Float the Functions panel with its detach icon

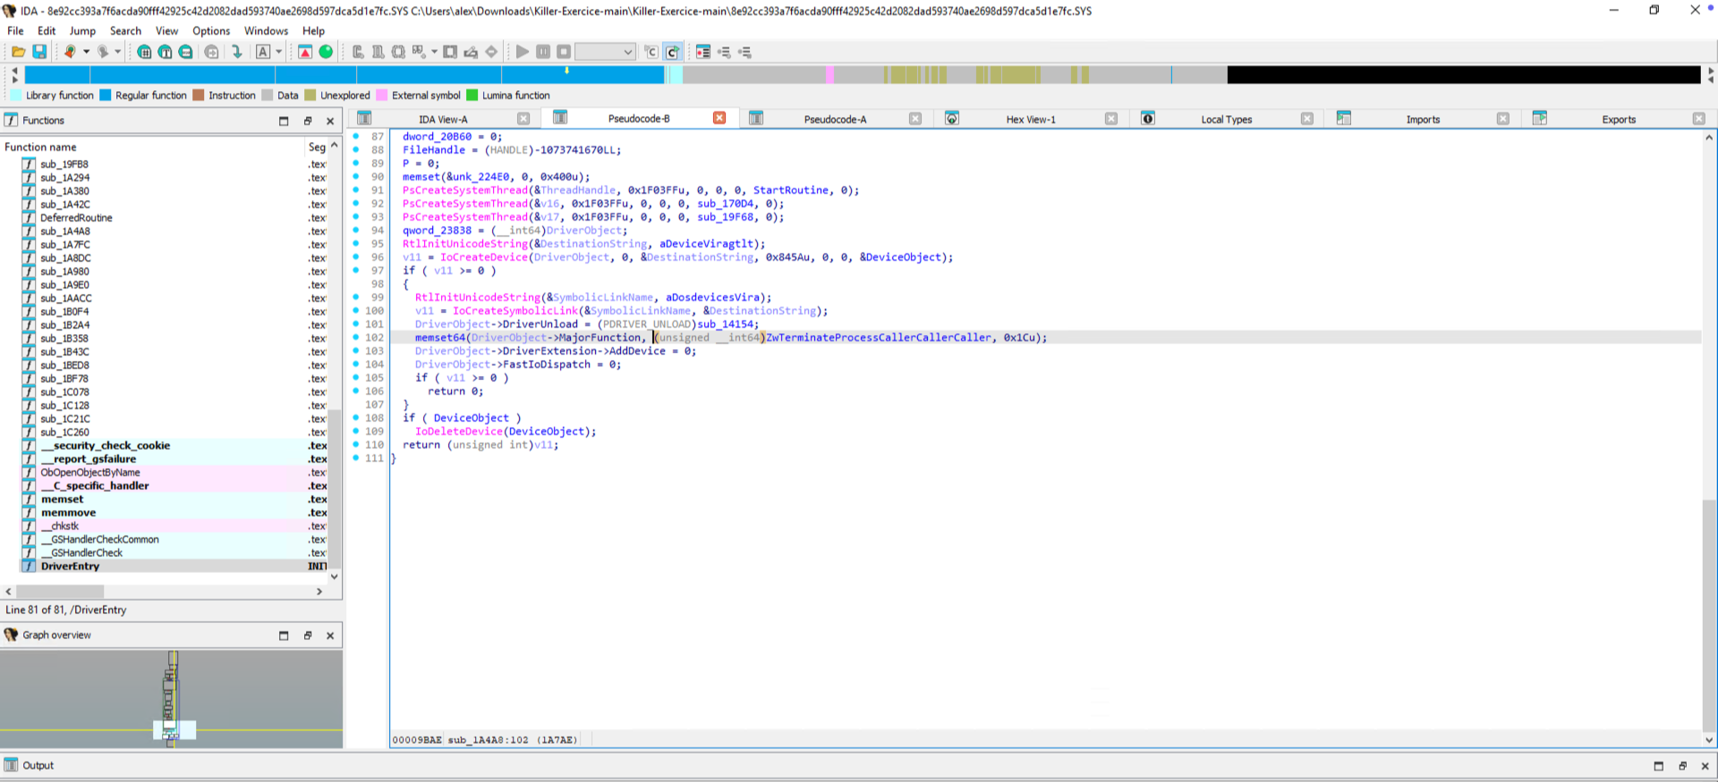[x=307, y=121]
